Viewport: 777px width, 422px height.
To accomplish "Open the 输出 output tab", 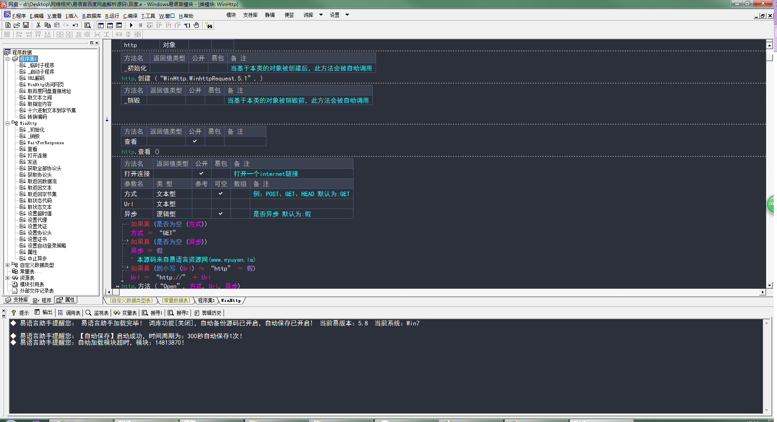I will pos(44,312).
